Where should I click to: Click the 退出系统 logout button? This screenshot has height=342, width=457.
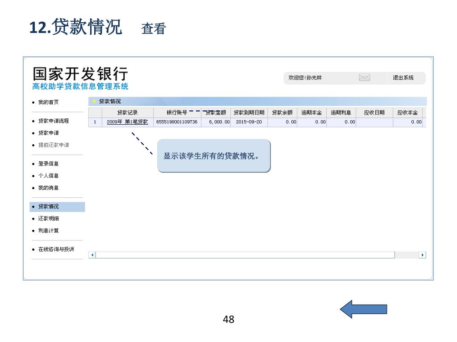point(403,77)
